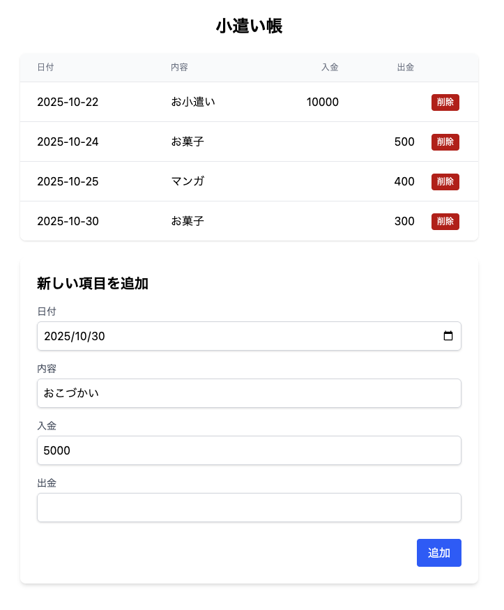Screen dimensions: 504x610
Task: Click the 内容 table column header
Action: click(179, 68)
